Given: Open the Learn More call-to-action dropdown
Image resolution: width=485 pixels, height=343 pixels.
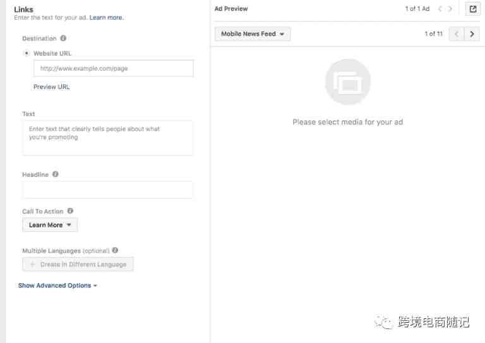Looking at the screenshot, I should 50,225.
